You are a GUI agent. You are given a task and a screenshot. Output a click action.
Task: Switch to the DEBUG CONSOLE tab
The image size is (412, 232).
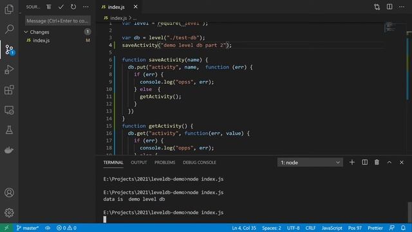tap(200, 162)
